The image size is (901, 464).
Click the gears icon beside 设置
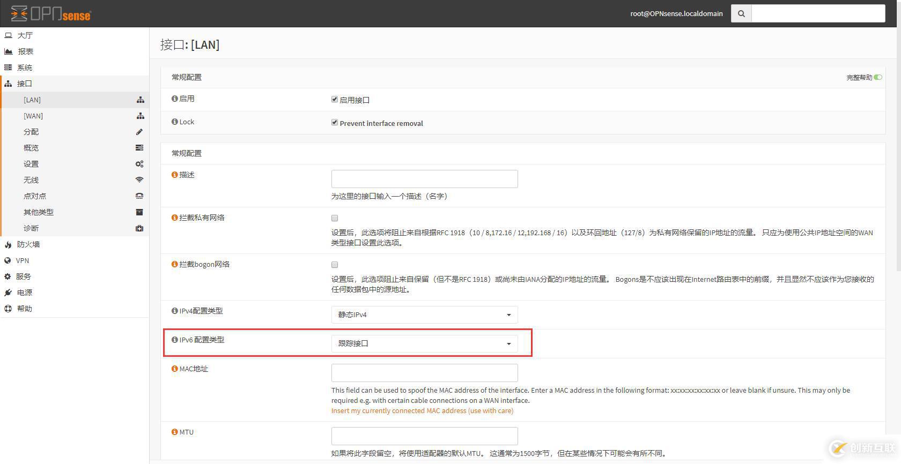(x=139, y=164)
